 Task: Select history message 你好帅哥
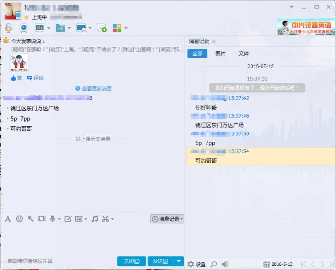pyautogui.click(x=206, y=107)
